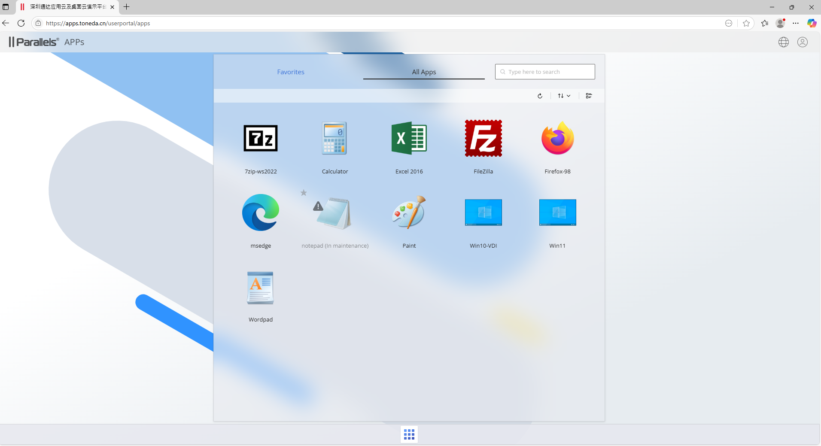Open the FileZilla application
821x446 pixels.
coord(483,139)
